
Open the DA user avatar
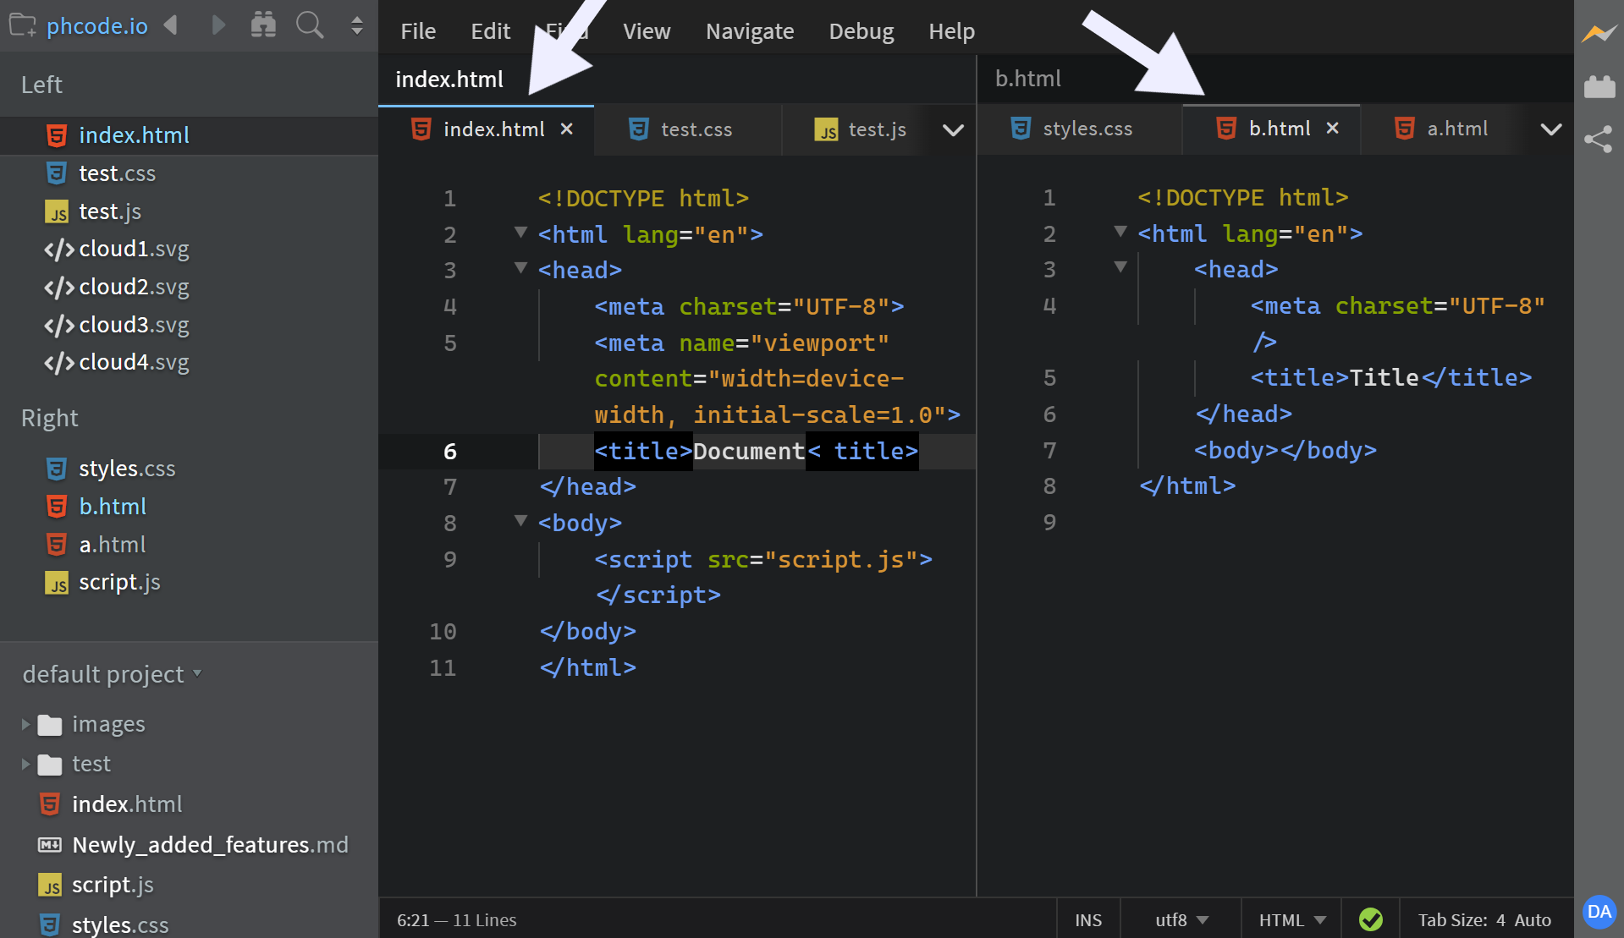point(1599,913)
